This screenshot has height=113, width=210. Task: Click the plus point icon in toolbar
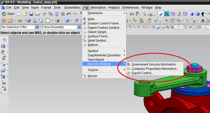[x=166, y=20]
